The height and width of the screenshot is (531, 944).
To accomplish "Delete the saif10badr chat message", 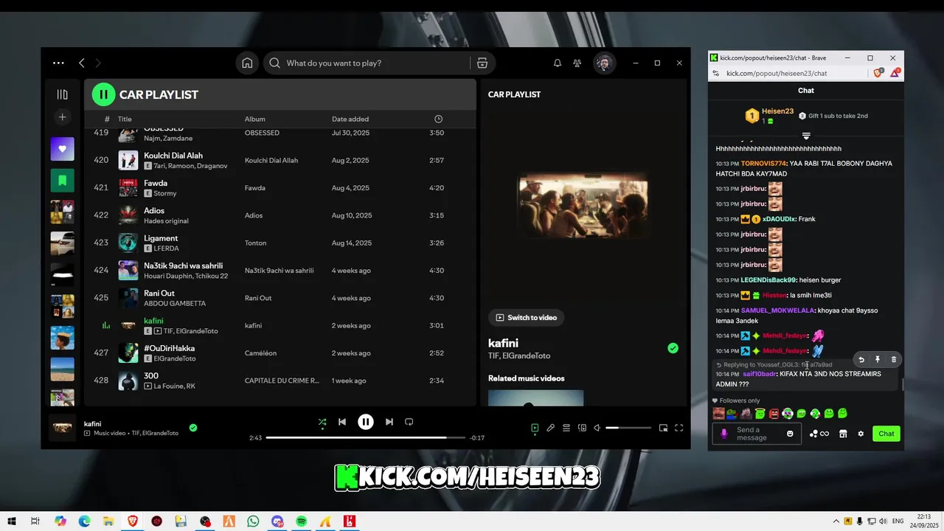I will pos(894,360).
